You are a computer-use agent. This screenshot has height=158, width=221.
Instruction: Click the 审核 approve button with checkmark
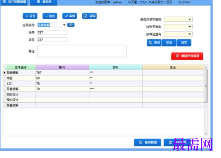click(x=70, y=16)
